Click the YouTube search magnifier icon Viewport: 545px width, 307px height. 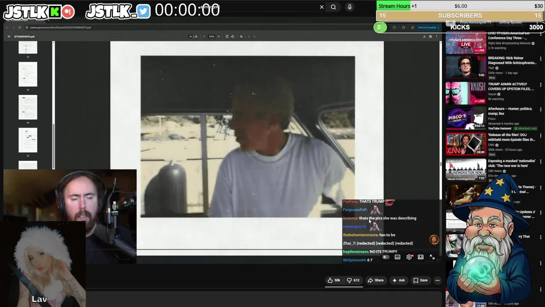(333, 7)
